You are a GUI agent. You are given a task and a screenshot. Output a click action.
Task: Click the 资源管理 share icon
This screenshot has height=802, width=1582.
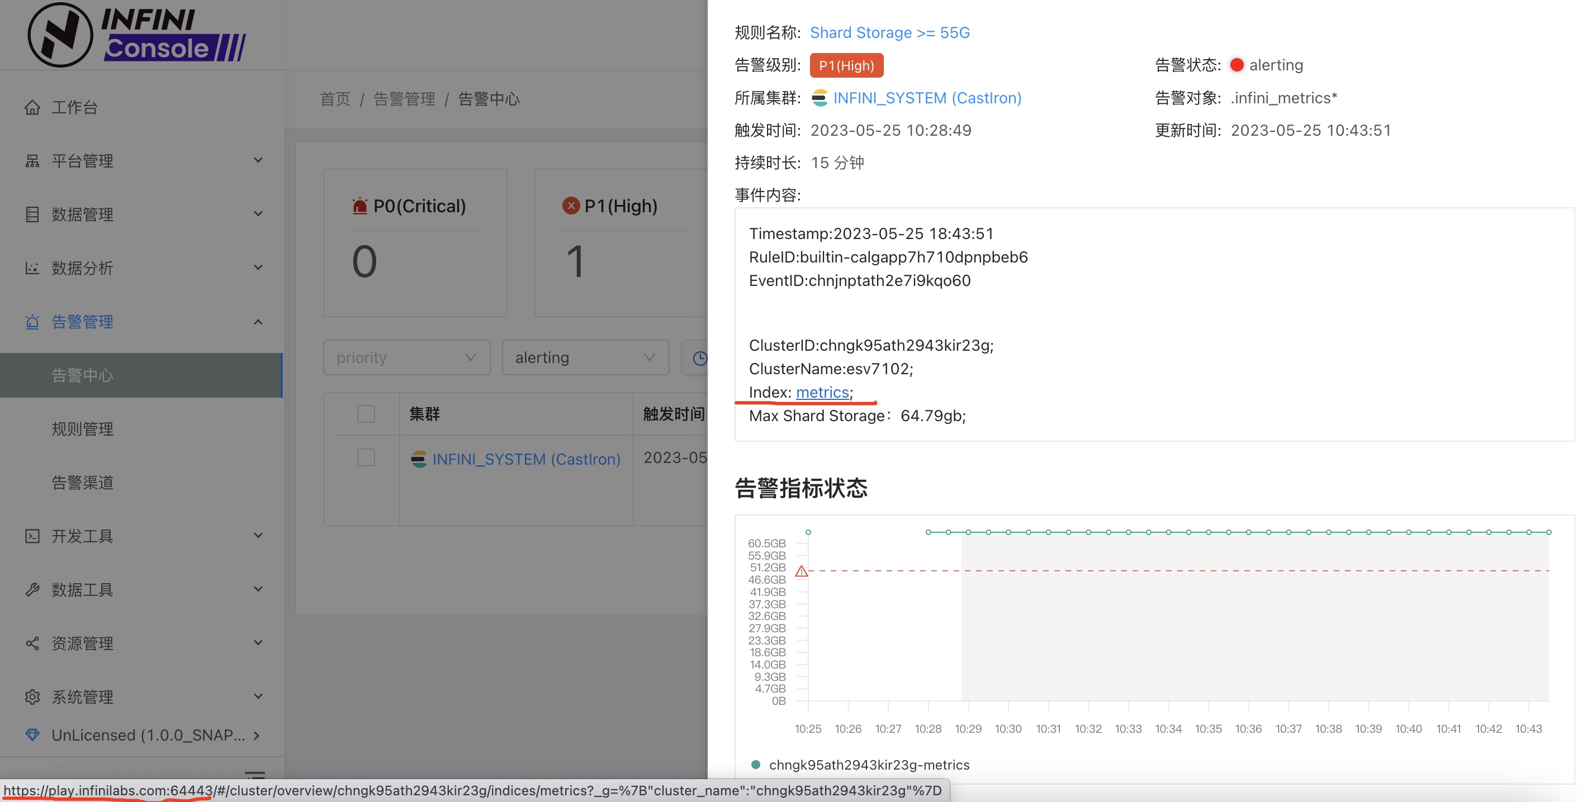32,643
